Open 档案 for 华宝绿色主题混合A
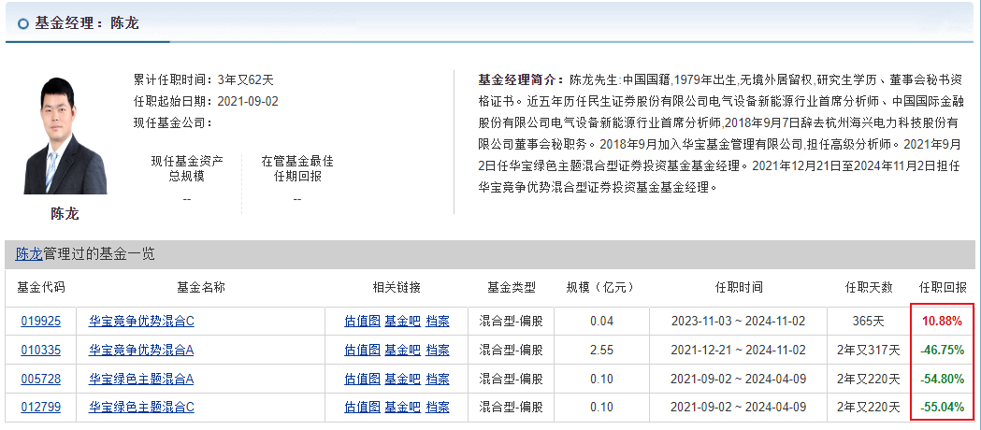The height and width of the screenshot is (430, 981). coord(437,379)
